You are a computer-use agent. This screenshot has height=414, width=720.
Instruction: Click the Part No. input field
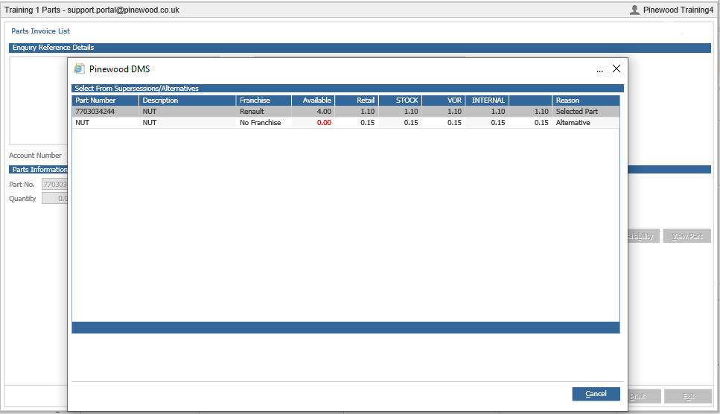click(54, 184)
